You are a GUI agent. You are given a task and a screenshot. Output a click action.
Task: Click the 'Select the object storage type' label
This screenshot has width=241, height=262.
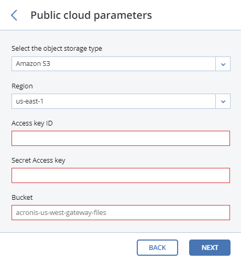[x=57, y=49]
